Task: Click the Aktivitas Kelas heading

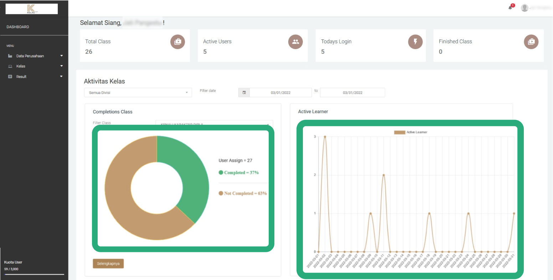Action: tap(104, 81)
